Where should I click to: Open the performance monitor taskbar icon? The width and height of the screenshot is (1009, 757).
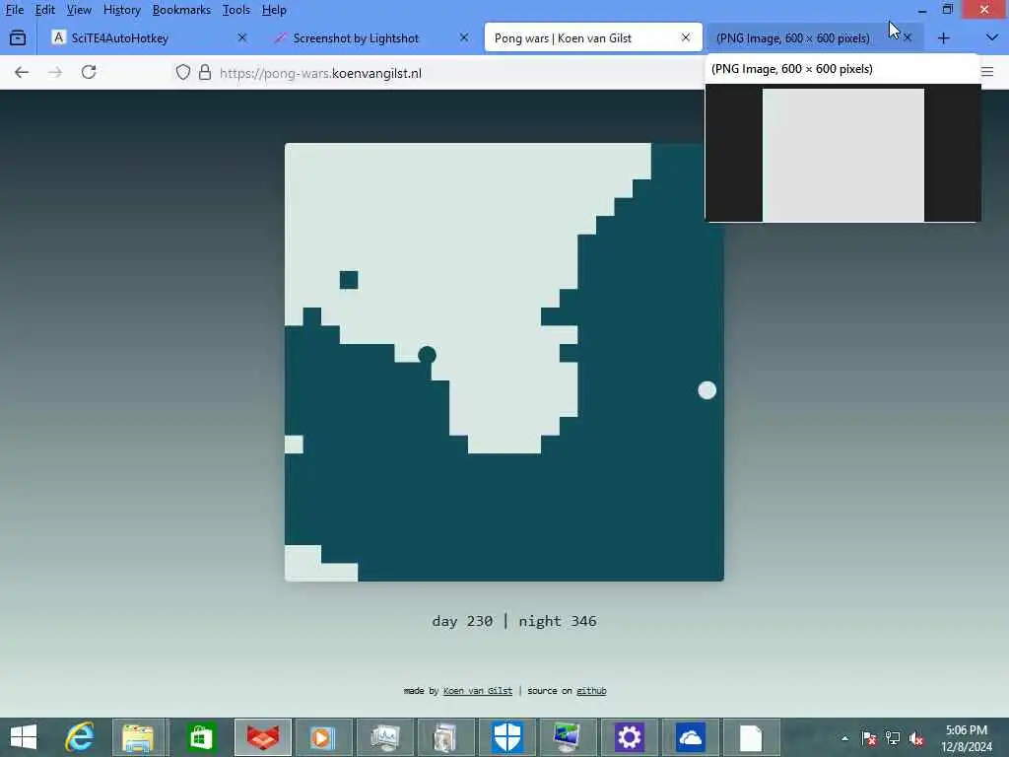pos(385,737)
